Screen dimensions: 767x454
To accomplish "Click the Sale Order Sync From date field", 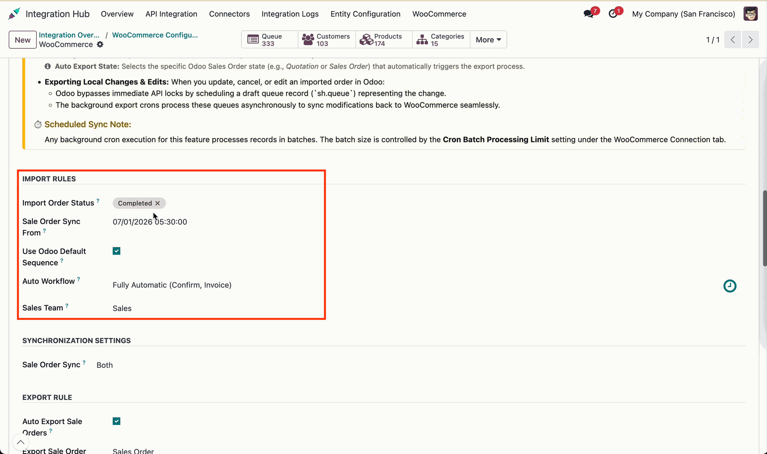I will coord(150,222).
